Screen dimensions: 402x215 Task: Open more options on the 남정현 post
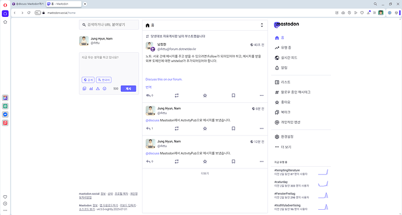(x=262, y=95)
